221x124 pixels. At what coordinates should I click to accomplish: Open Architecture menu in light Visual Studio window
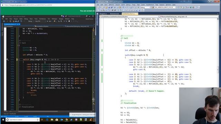[150, 5]
